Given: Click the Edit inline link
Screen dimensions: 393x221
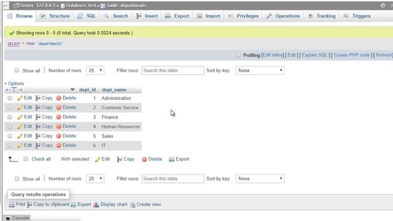Looking at the screenshot, I should click(273, 55).
